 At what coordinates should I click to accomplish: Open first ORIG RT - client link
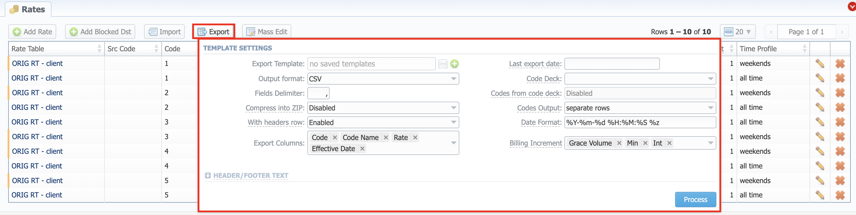coord(37,64)
